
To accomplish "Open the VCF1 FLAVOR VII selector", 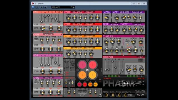I will coord(137,12).
